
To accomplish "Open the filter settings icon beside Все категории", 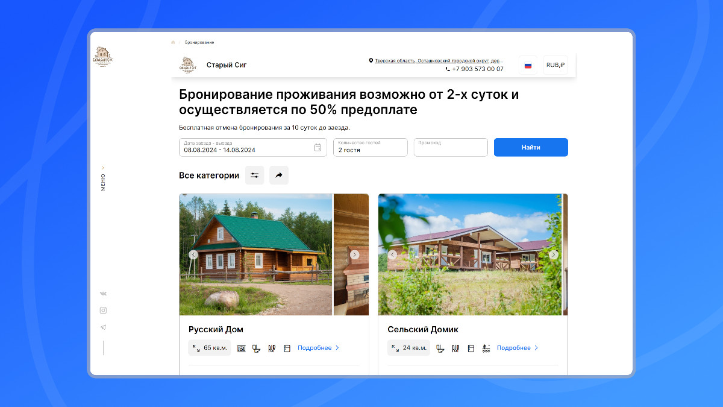I will tap(254, 175).
